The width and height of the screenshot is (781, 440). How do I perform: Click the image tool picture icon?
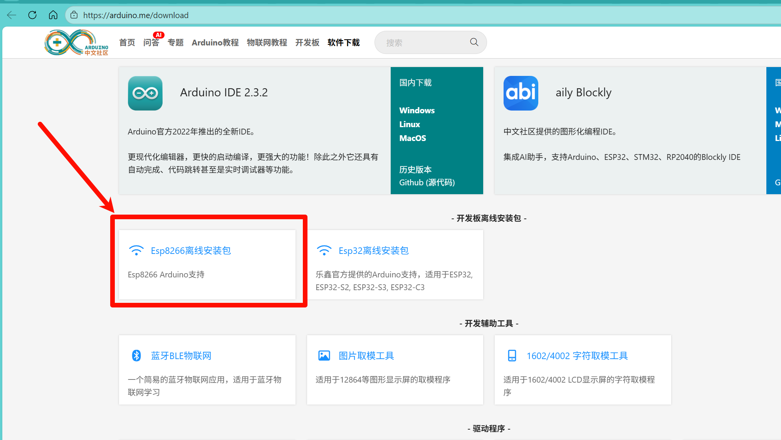point(324,355)
